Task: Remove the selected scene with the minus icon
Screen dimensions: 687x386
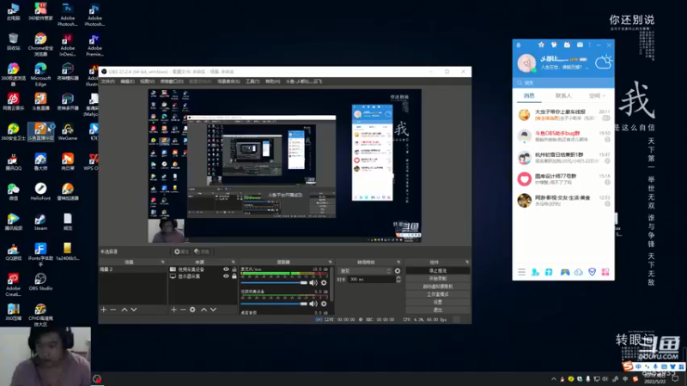Action: (113, 310)
